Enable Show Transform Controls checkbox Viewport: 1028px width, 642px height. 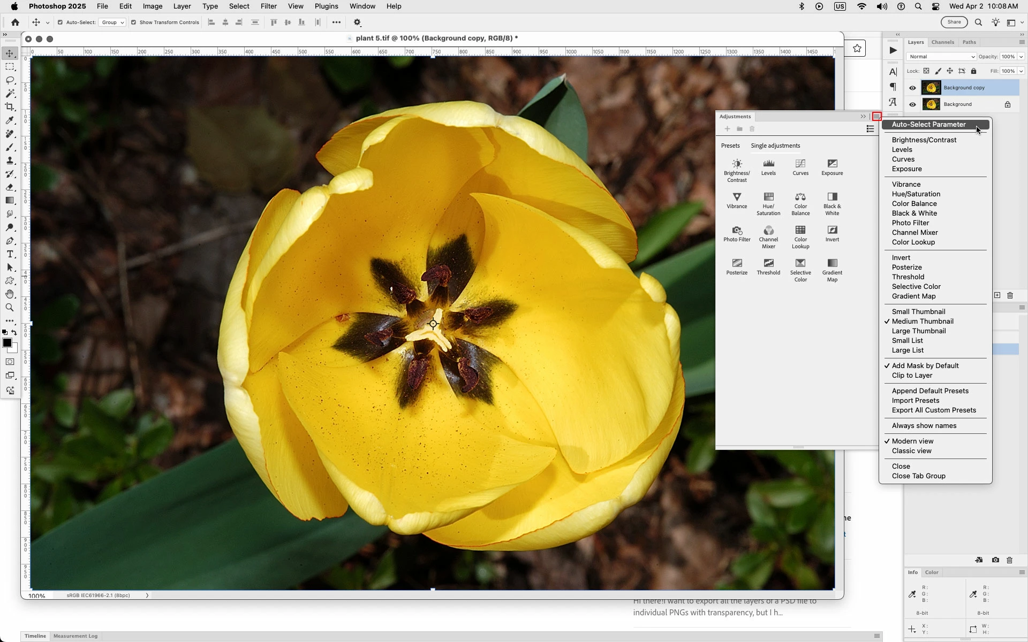(134, 22)
